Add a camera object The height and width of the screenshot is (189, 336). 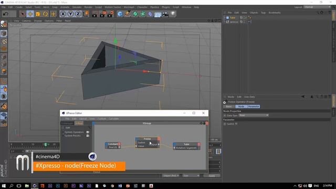click(x=165, y=14)
